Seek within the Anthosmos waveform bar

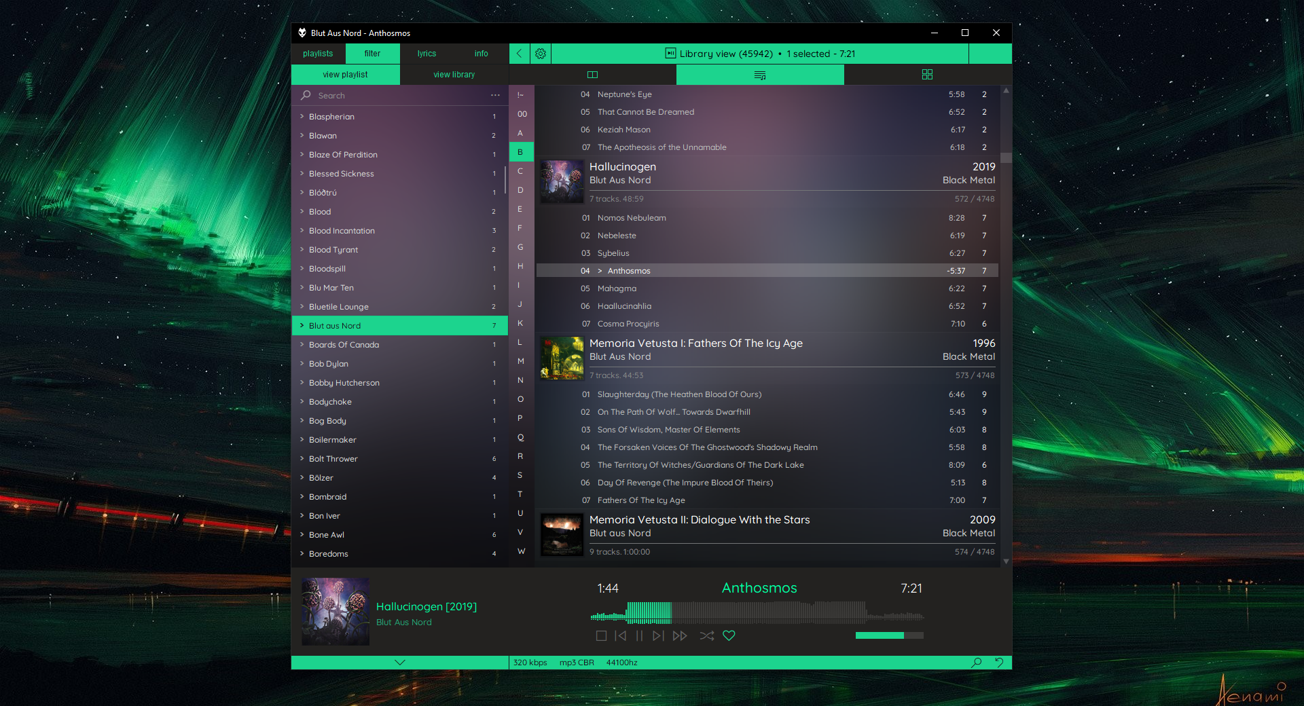pos(757,612)
